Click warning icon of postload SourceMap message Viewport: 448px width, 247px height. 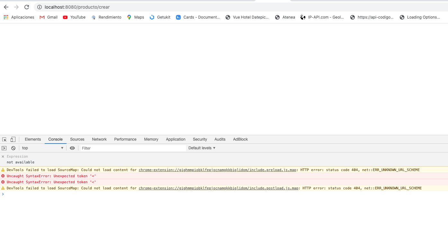[3, 188]
